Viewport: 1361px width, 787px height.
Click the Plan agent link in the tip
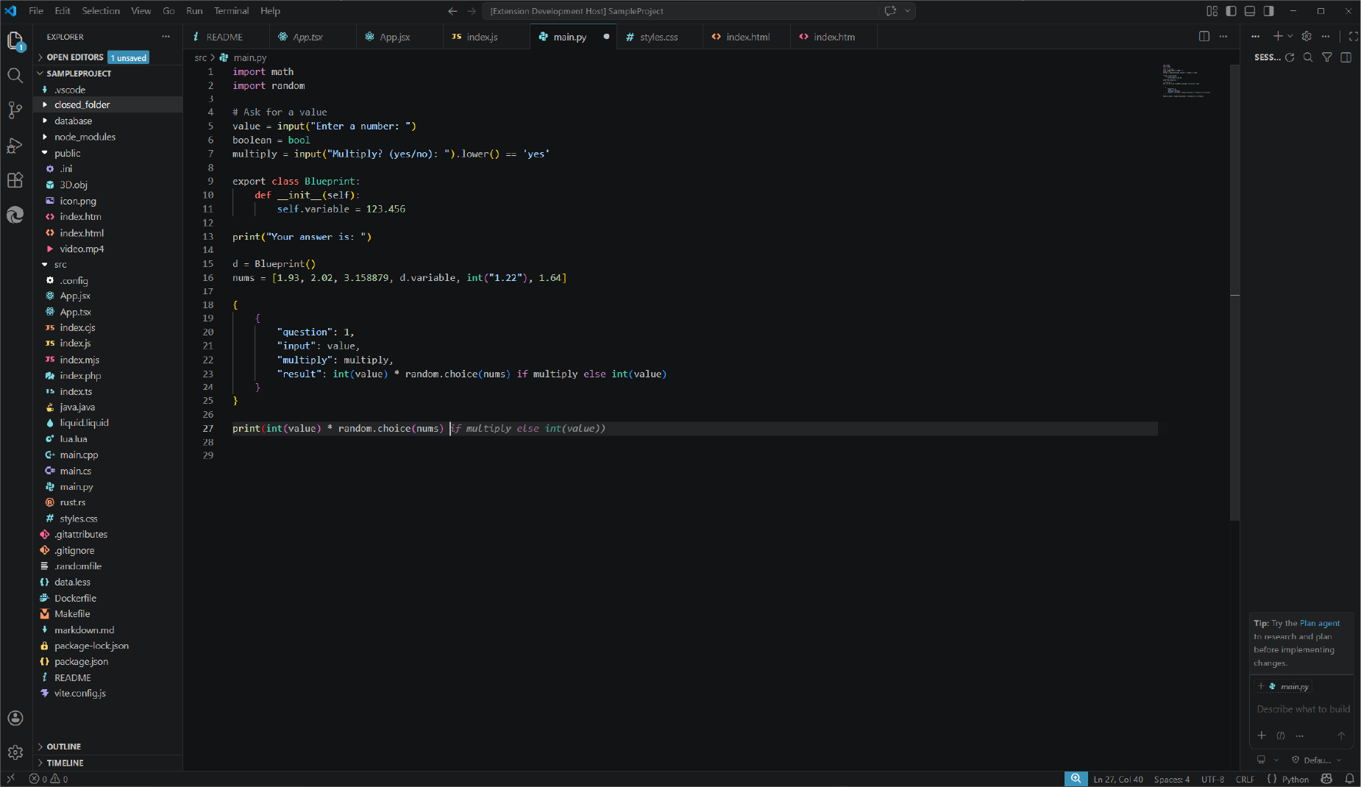[1322, 623]
